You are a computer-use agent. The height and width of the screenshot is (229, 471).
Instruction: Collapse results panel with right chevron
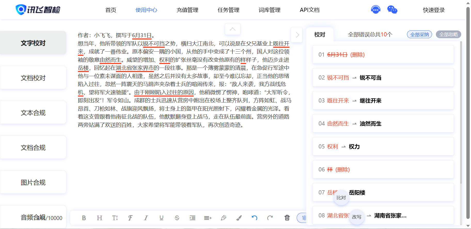click(x=297, y=35)
